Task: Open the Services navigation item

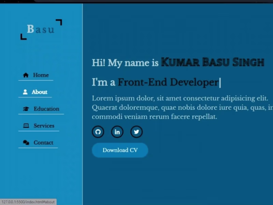Action: (44, 125)
